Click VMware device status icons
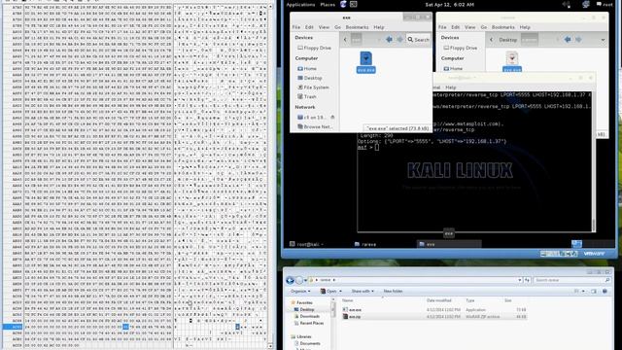This screenshot has height=350, width=622. pyautogui.click(x=559, y=254)
